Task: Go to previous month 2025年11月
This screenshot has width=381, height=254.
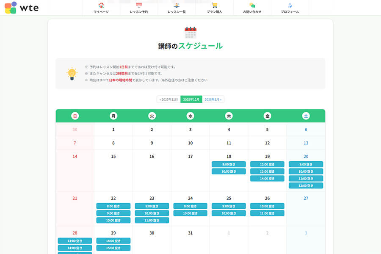Action: (168, 99)
